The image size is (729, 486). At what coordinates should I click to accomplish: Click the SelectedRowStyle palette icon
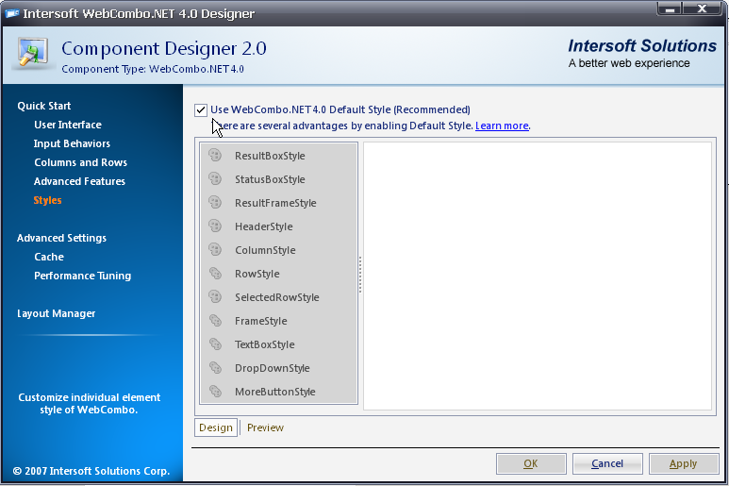(x=215, y=296)
